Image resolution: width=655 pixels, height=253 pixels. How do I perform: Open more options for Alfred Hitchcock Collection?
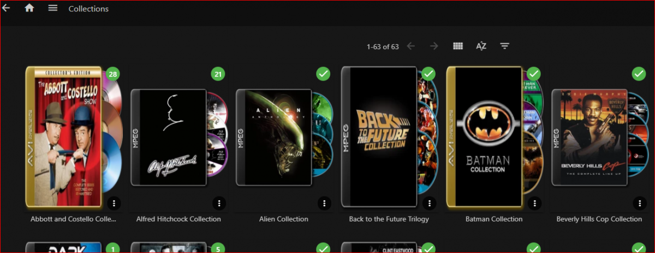pos(219,203)
